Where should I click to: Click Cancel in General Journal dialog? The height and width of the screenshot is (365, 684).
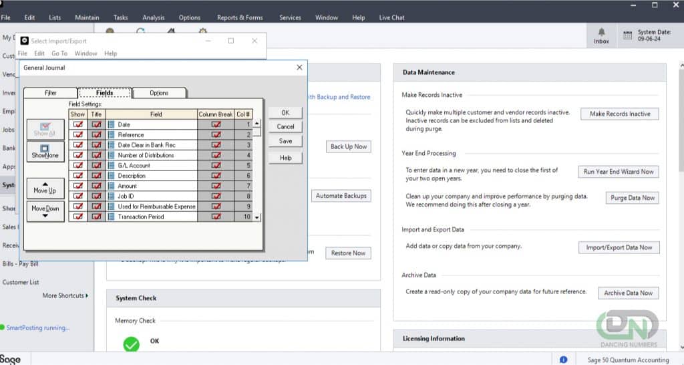(x=285, y=126)
